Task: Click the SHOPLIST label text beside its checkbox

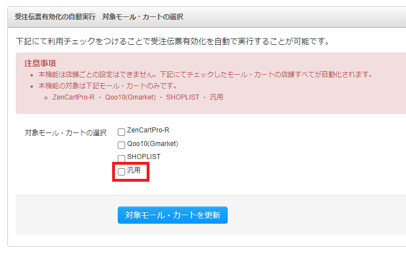Action: [x=144, y=157]
